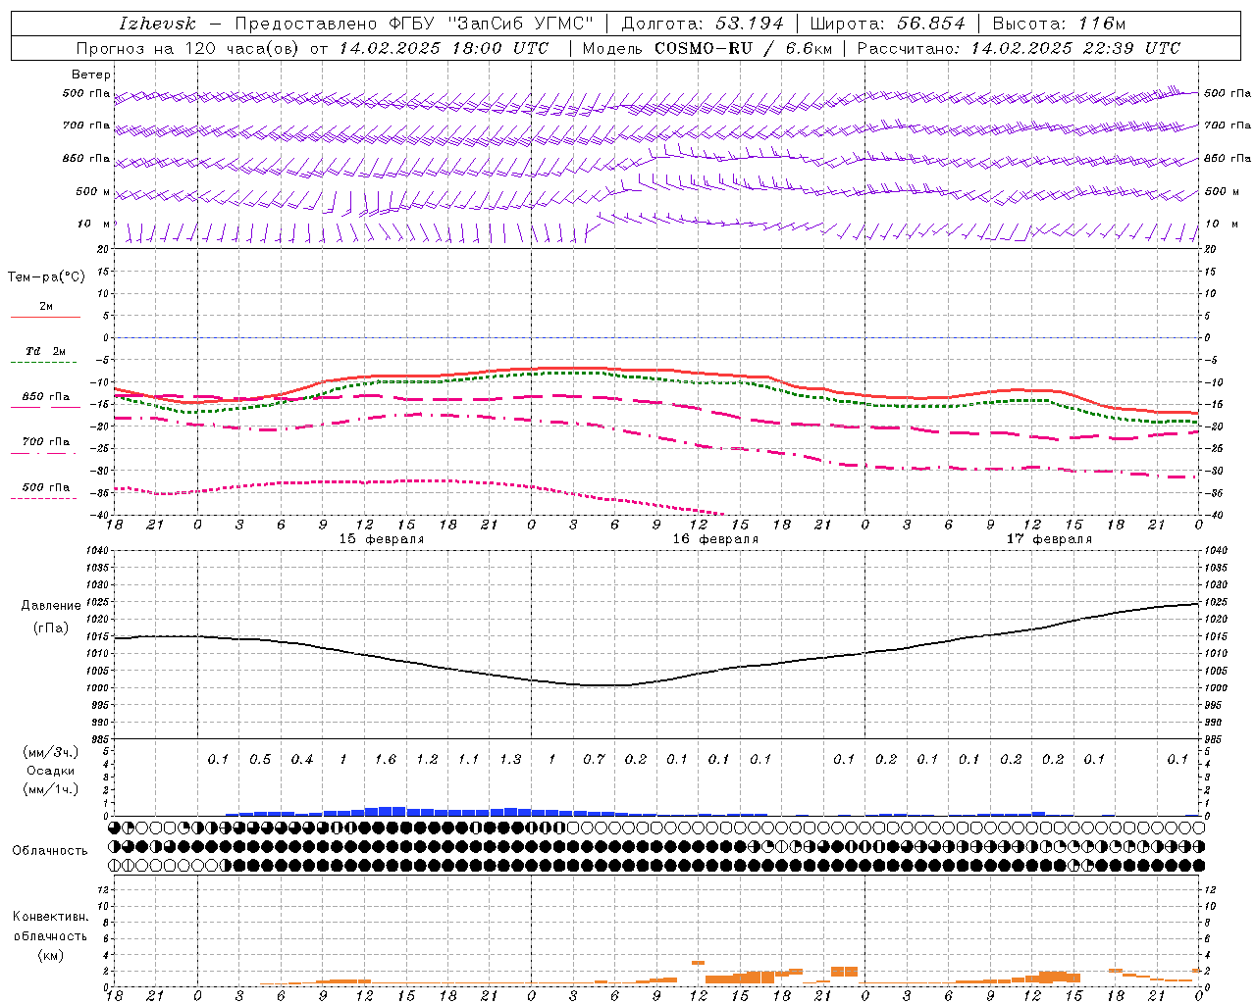Click the "Td 2м" dew point legend entry
Screen dimensions: 1256x1004
tap(46, 351)
